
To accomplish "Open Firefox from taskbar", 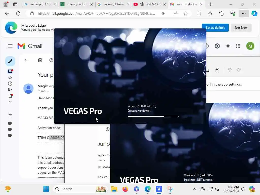I will point(125,189).
